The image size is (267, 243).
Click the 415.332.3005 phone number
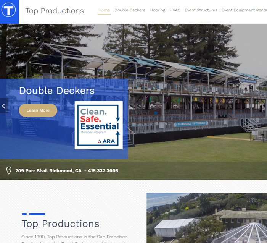pos(103,171)
